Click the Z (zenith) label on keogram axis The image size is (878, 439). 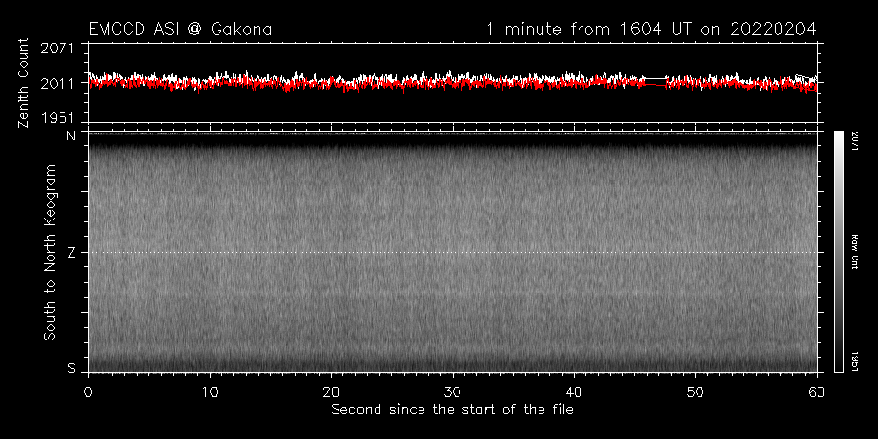(71, 253)
